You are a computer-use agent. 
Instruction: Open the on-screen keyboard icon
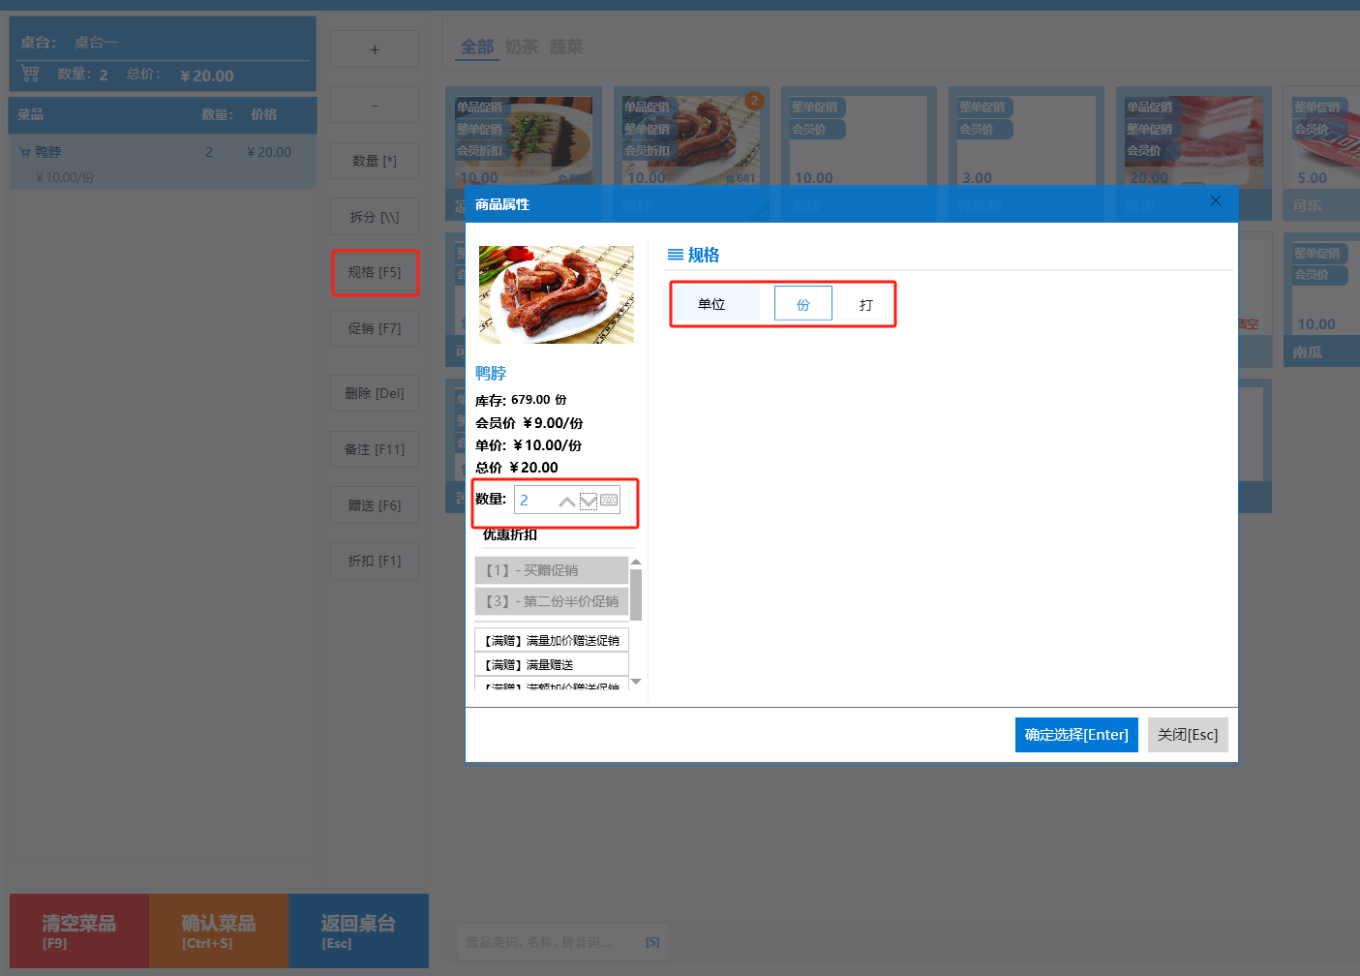tap(609, 501)
